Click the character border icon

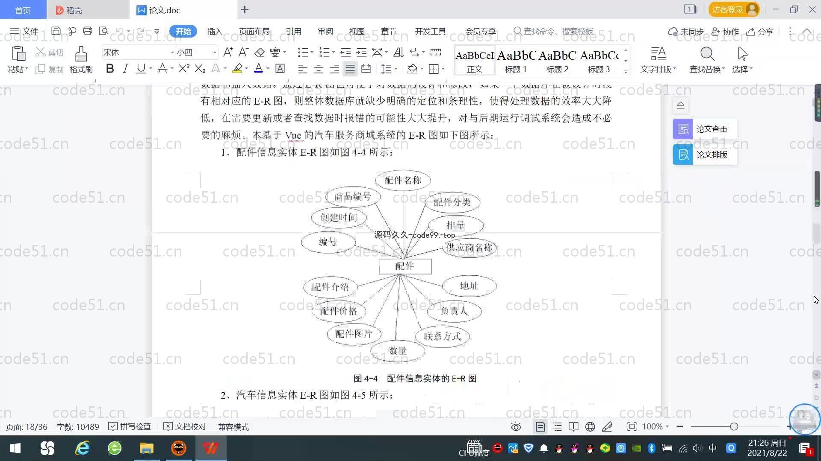point(280,68)
